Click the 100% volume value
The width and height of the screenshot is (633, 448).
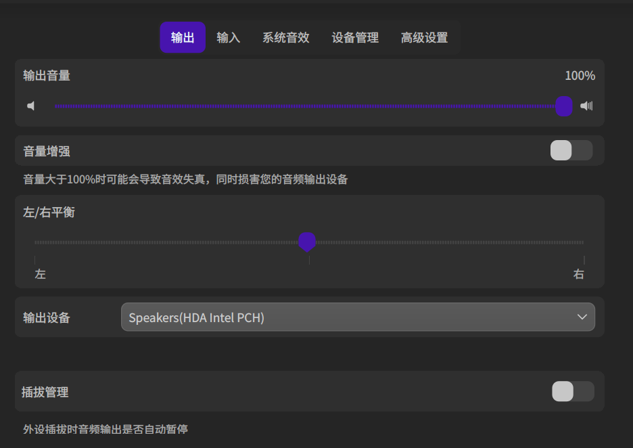point(580,76)
